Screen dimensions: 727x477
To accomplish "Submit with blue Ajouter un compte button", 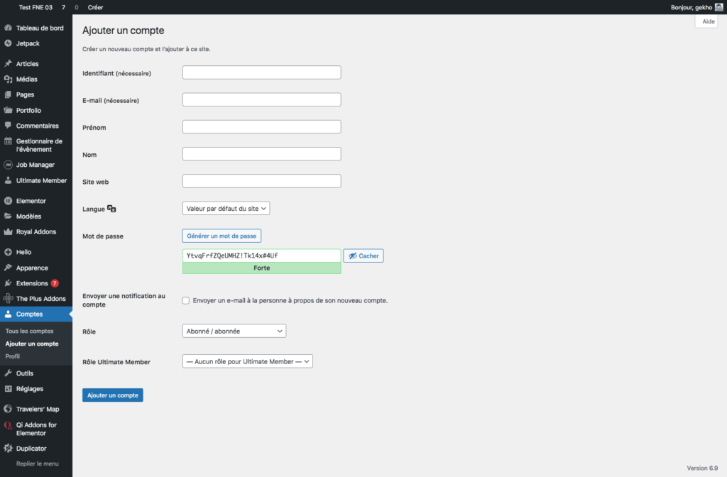I will (112, 395).
